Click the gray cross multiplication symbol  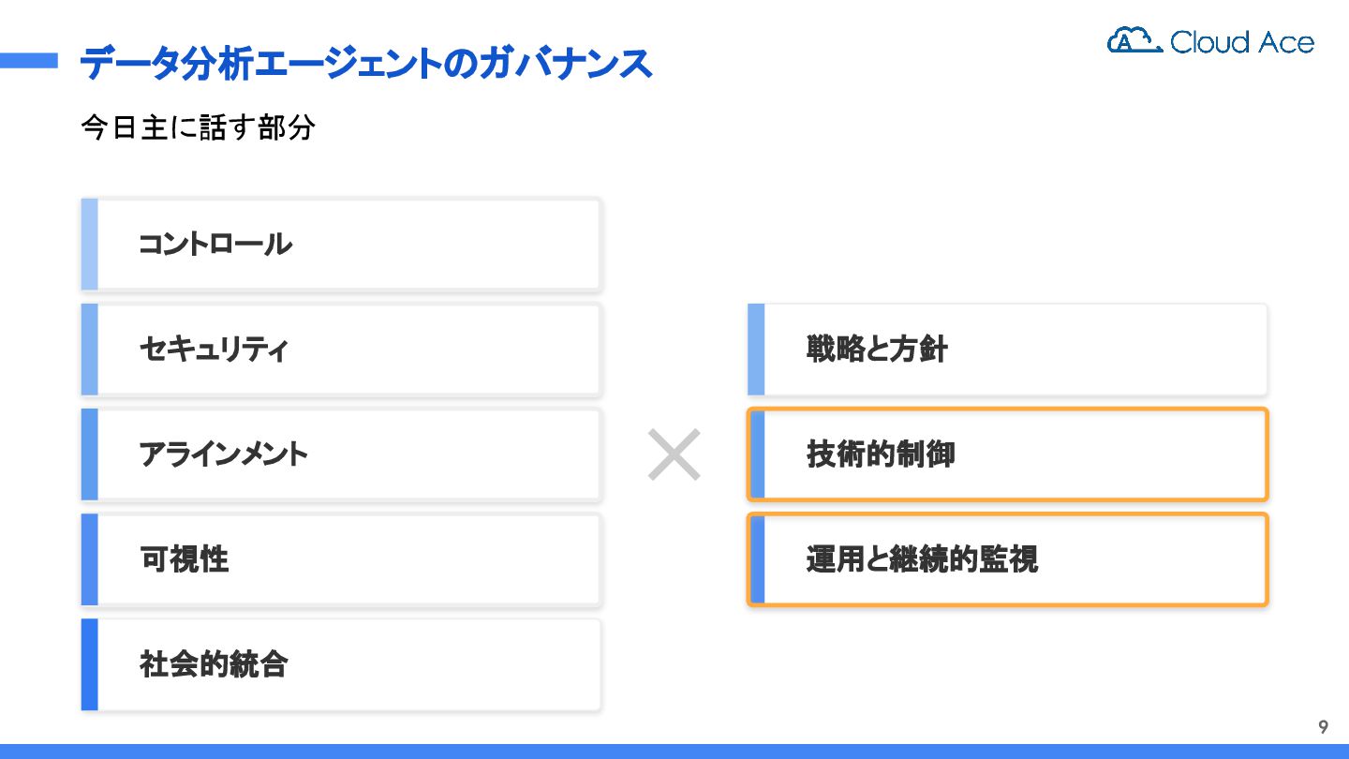pyautogui.click(x=674, y=454)
